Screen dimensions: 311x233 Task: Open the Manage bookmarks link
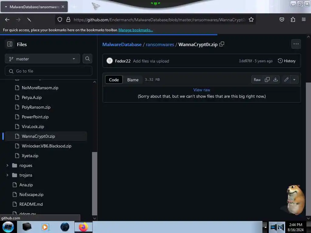(x=136, y=30)
